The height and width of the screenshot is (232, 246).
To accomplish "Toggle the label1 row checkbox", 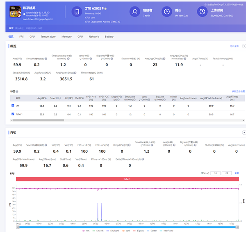I will click(x=13, y=114).
